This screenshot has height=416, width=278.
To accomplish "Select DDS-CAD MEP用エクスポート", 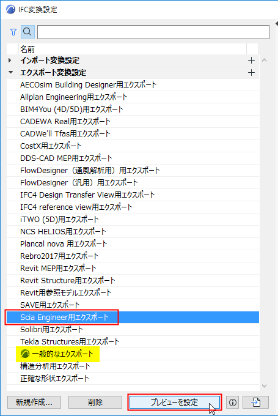I will click(133, 158).
